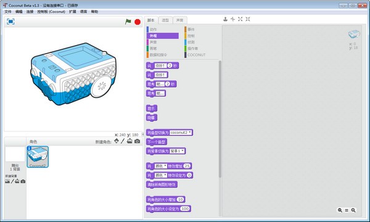Viewport: 370px width, 222px height.
Task: Stop scripts with the red stop icon
Action: (138, 22)
